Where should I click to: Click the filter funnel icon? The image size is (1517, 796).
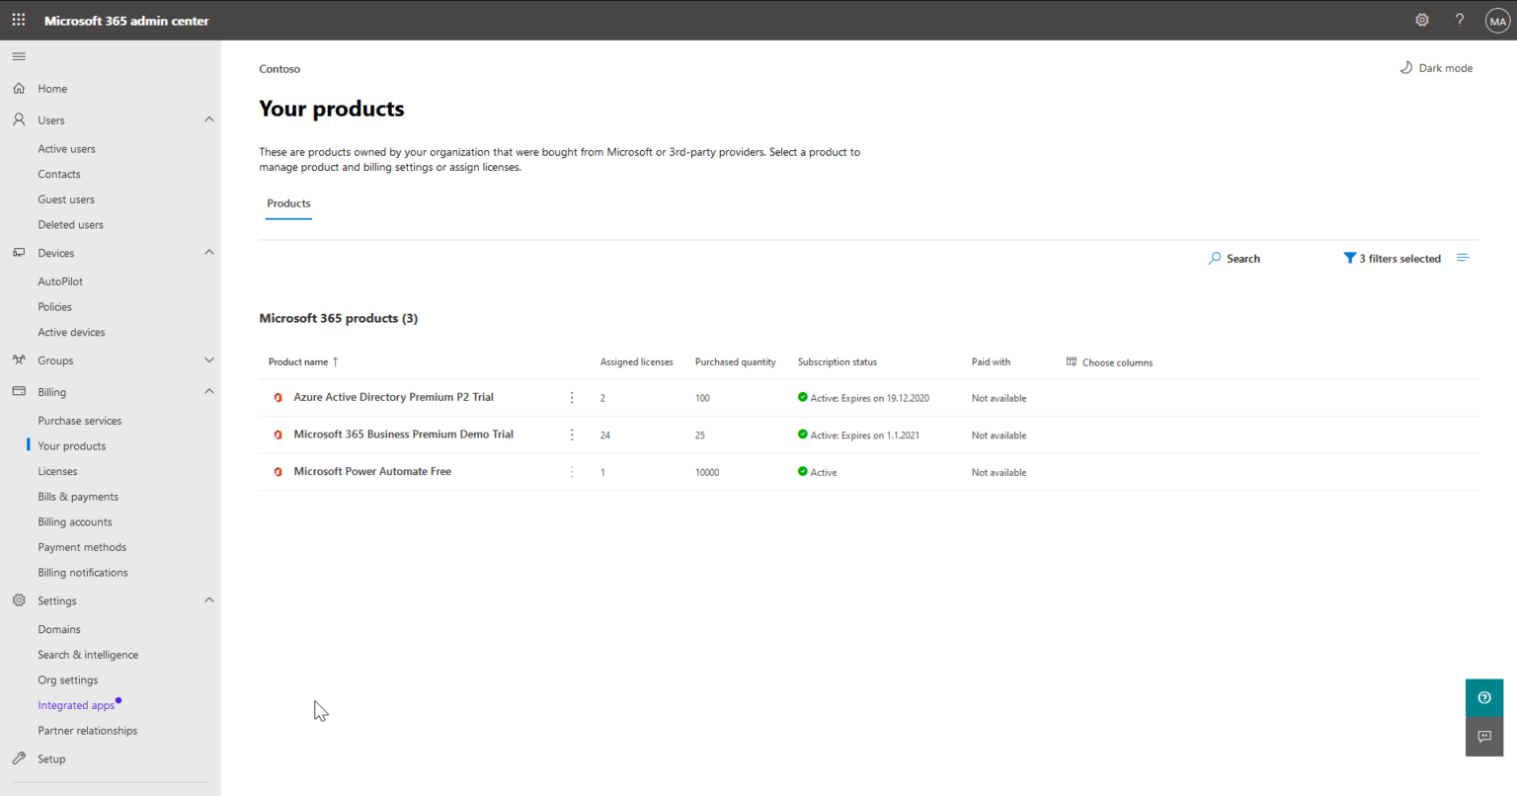[x=1350, y=258]
